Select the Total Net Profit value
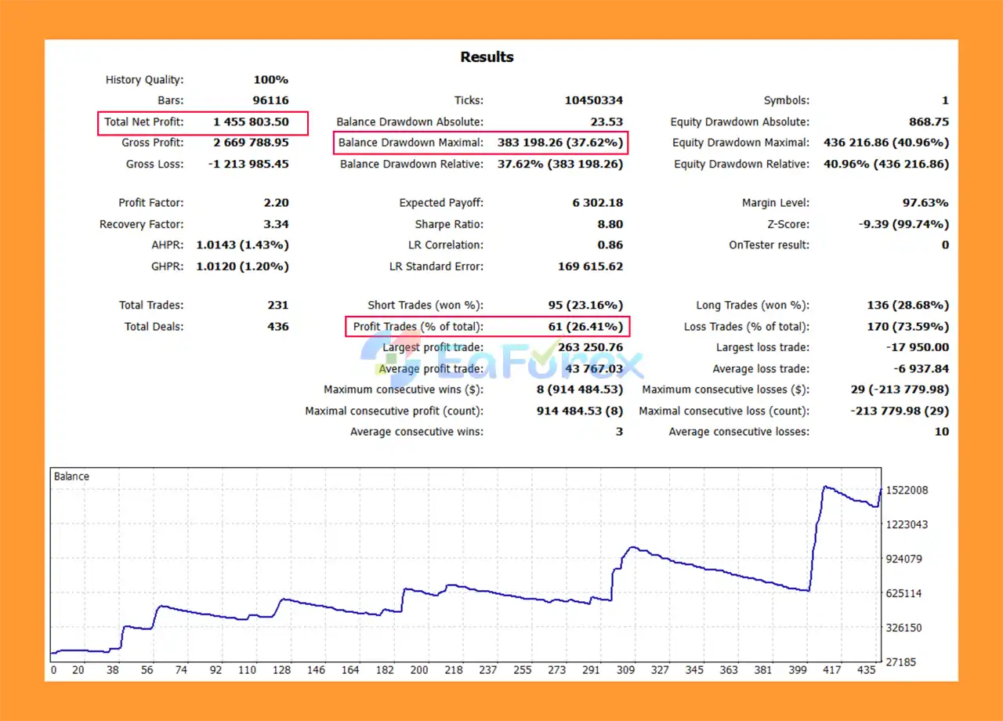This screenshot has height=721, width=1003. point(251,122)
